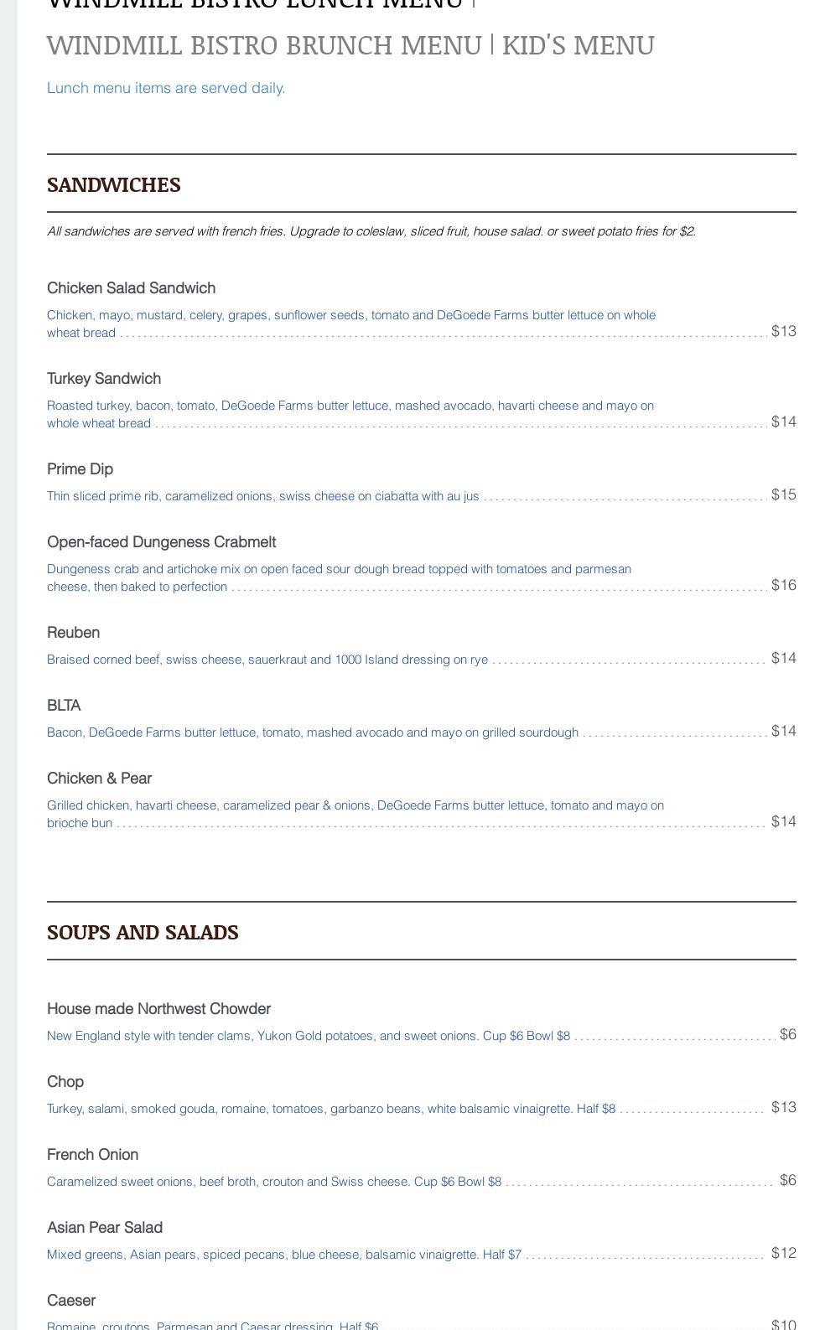The height and width of the screenshot is (1330, 820).
Task: Click the french fries upgrade note
Action: tap(371, 231)
